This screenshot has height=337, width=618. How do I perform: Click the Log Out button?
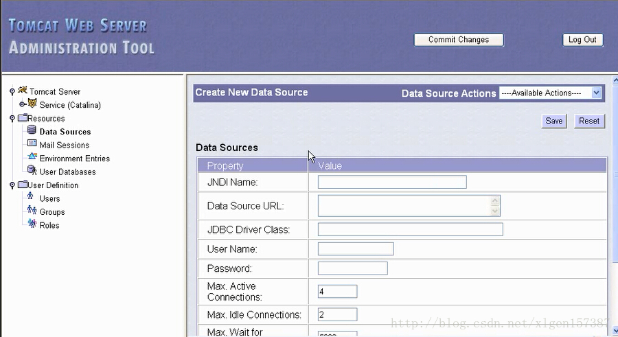point(582,40)
